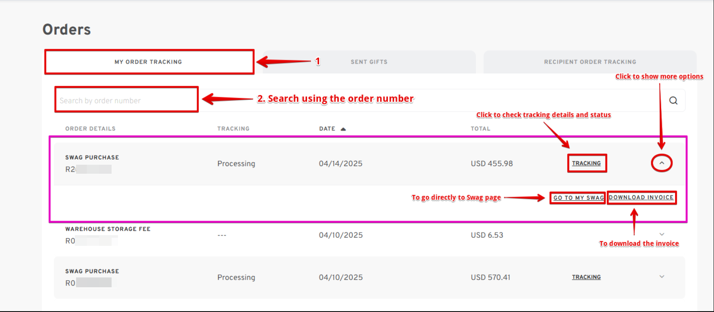714x312 pixels.
Task: Click the Order Details column header
Action: [x=90, y=128]
